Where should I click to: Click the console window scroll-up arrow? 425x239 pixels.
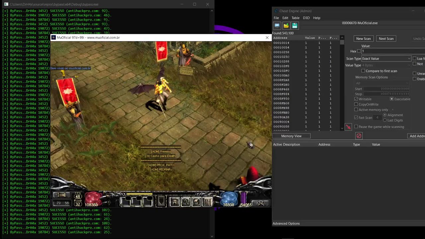[x=212, y=11]
